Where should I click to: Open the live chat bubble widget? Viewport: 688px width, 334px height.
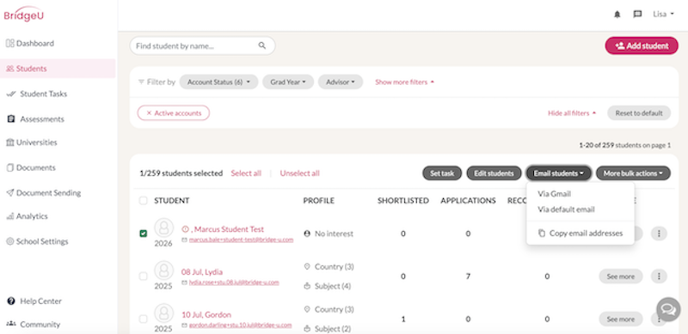[668, 309]
